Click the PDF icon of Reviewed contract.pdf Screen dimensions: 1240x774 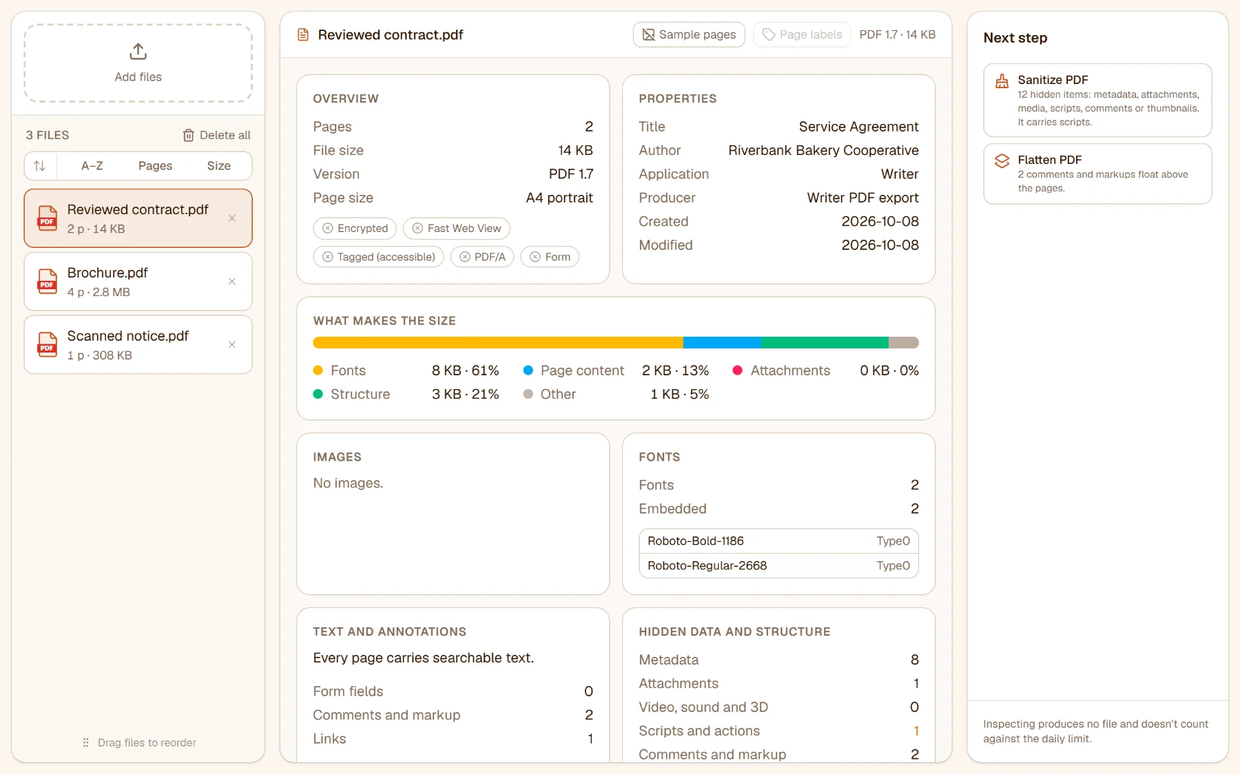[47, 218]
